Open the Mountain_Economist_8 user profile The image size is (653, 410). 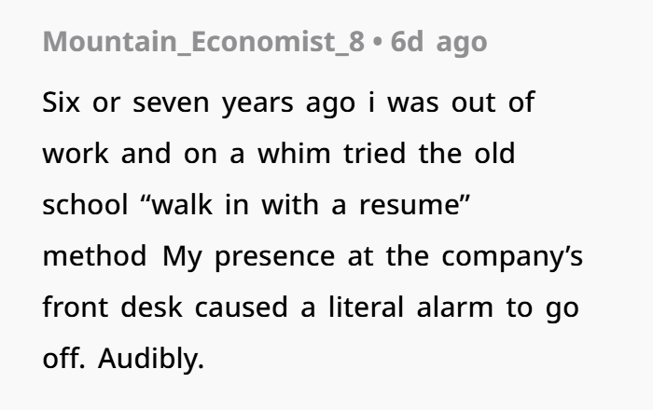[x=203, y=42]
